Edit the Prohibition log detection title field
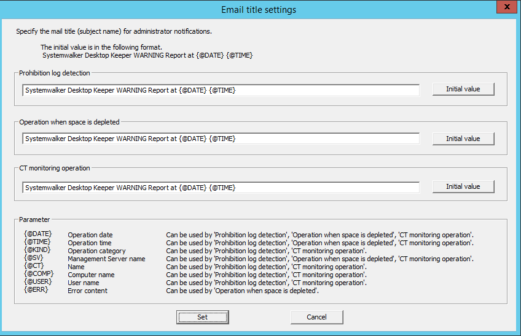The image size is (521, 336). [221, 90]
